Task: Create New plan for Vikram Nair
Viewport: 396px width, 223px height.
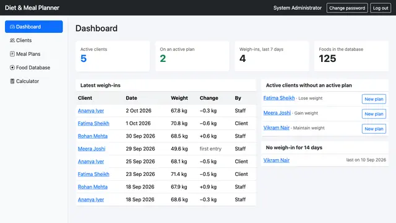Action: (374, 129)
